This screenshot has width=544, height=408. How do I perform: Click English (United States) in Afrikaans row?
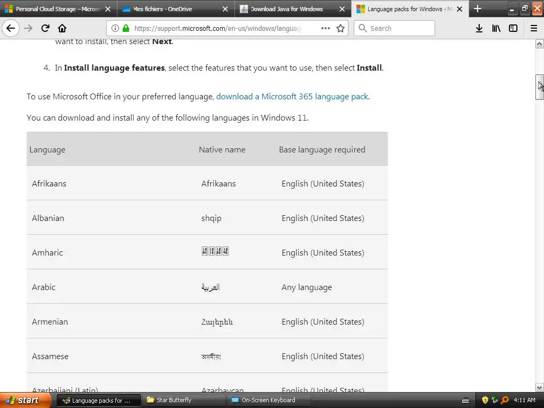click(322, 183)
